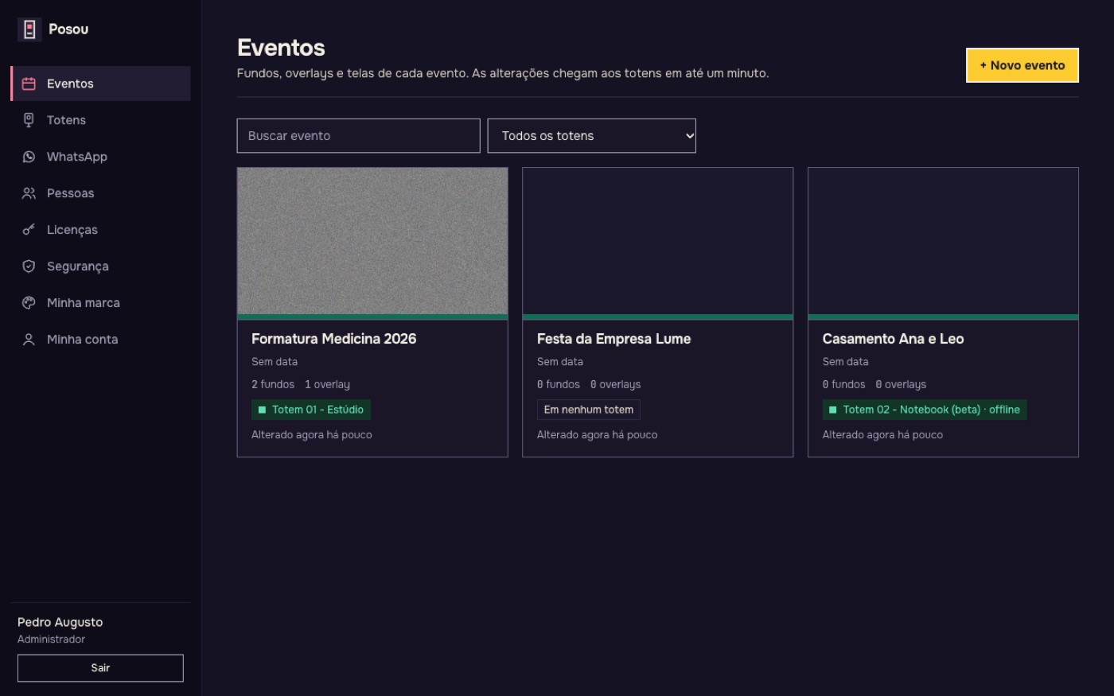
Task: Click "Alterado agora há pouco" on Festa card
Action: (x=598, y=435)
